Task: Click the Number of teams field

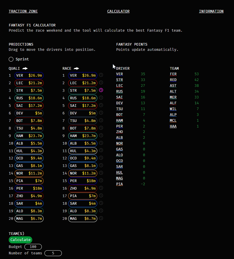Action: click(53, 253)
